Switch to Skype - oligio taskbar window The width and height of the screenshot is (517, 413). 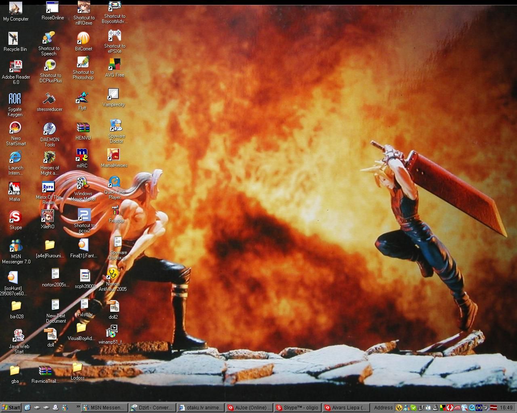(297, 408)
